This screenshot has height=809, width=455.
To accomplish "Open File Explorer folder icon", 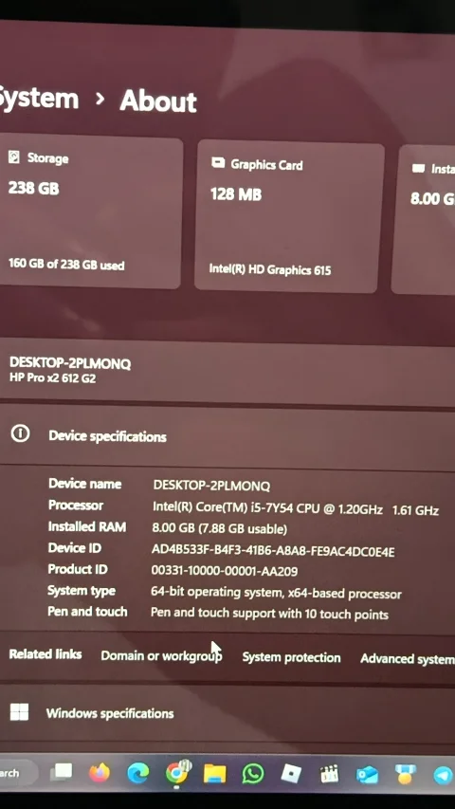I will [214, 774].
